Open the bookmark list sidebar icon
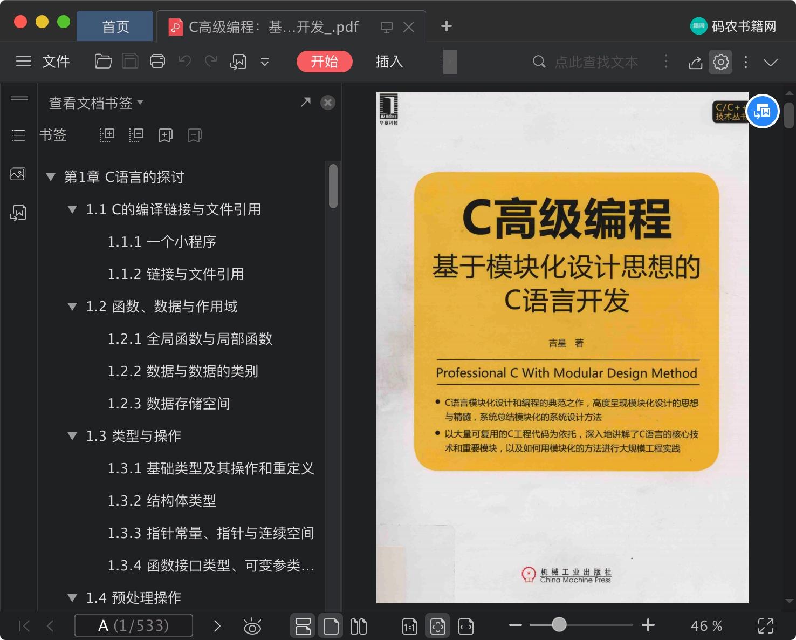 [18, 135]
